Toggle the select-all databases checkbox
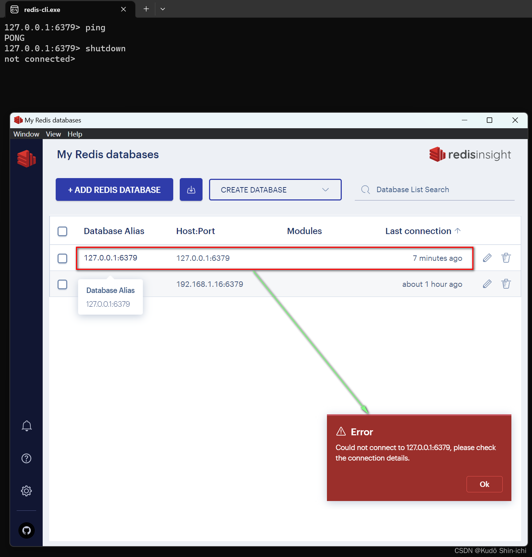Viewport: 532px width, 557px height. pyautogui.click(x=63, y=231)
